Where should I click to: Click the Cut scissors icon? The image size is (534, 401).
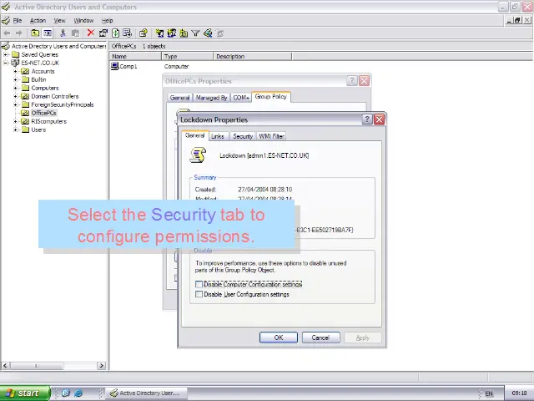tap(63, 33)
